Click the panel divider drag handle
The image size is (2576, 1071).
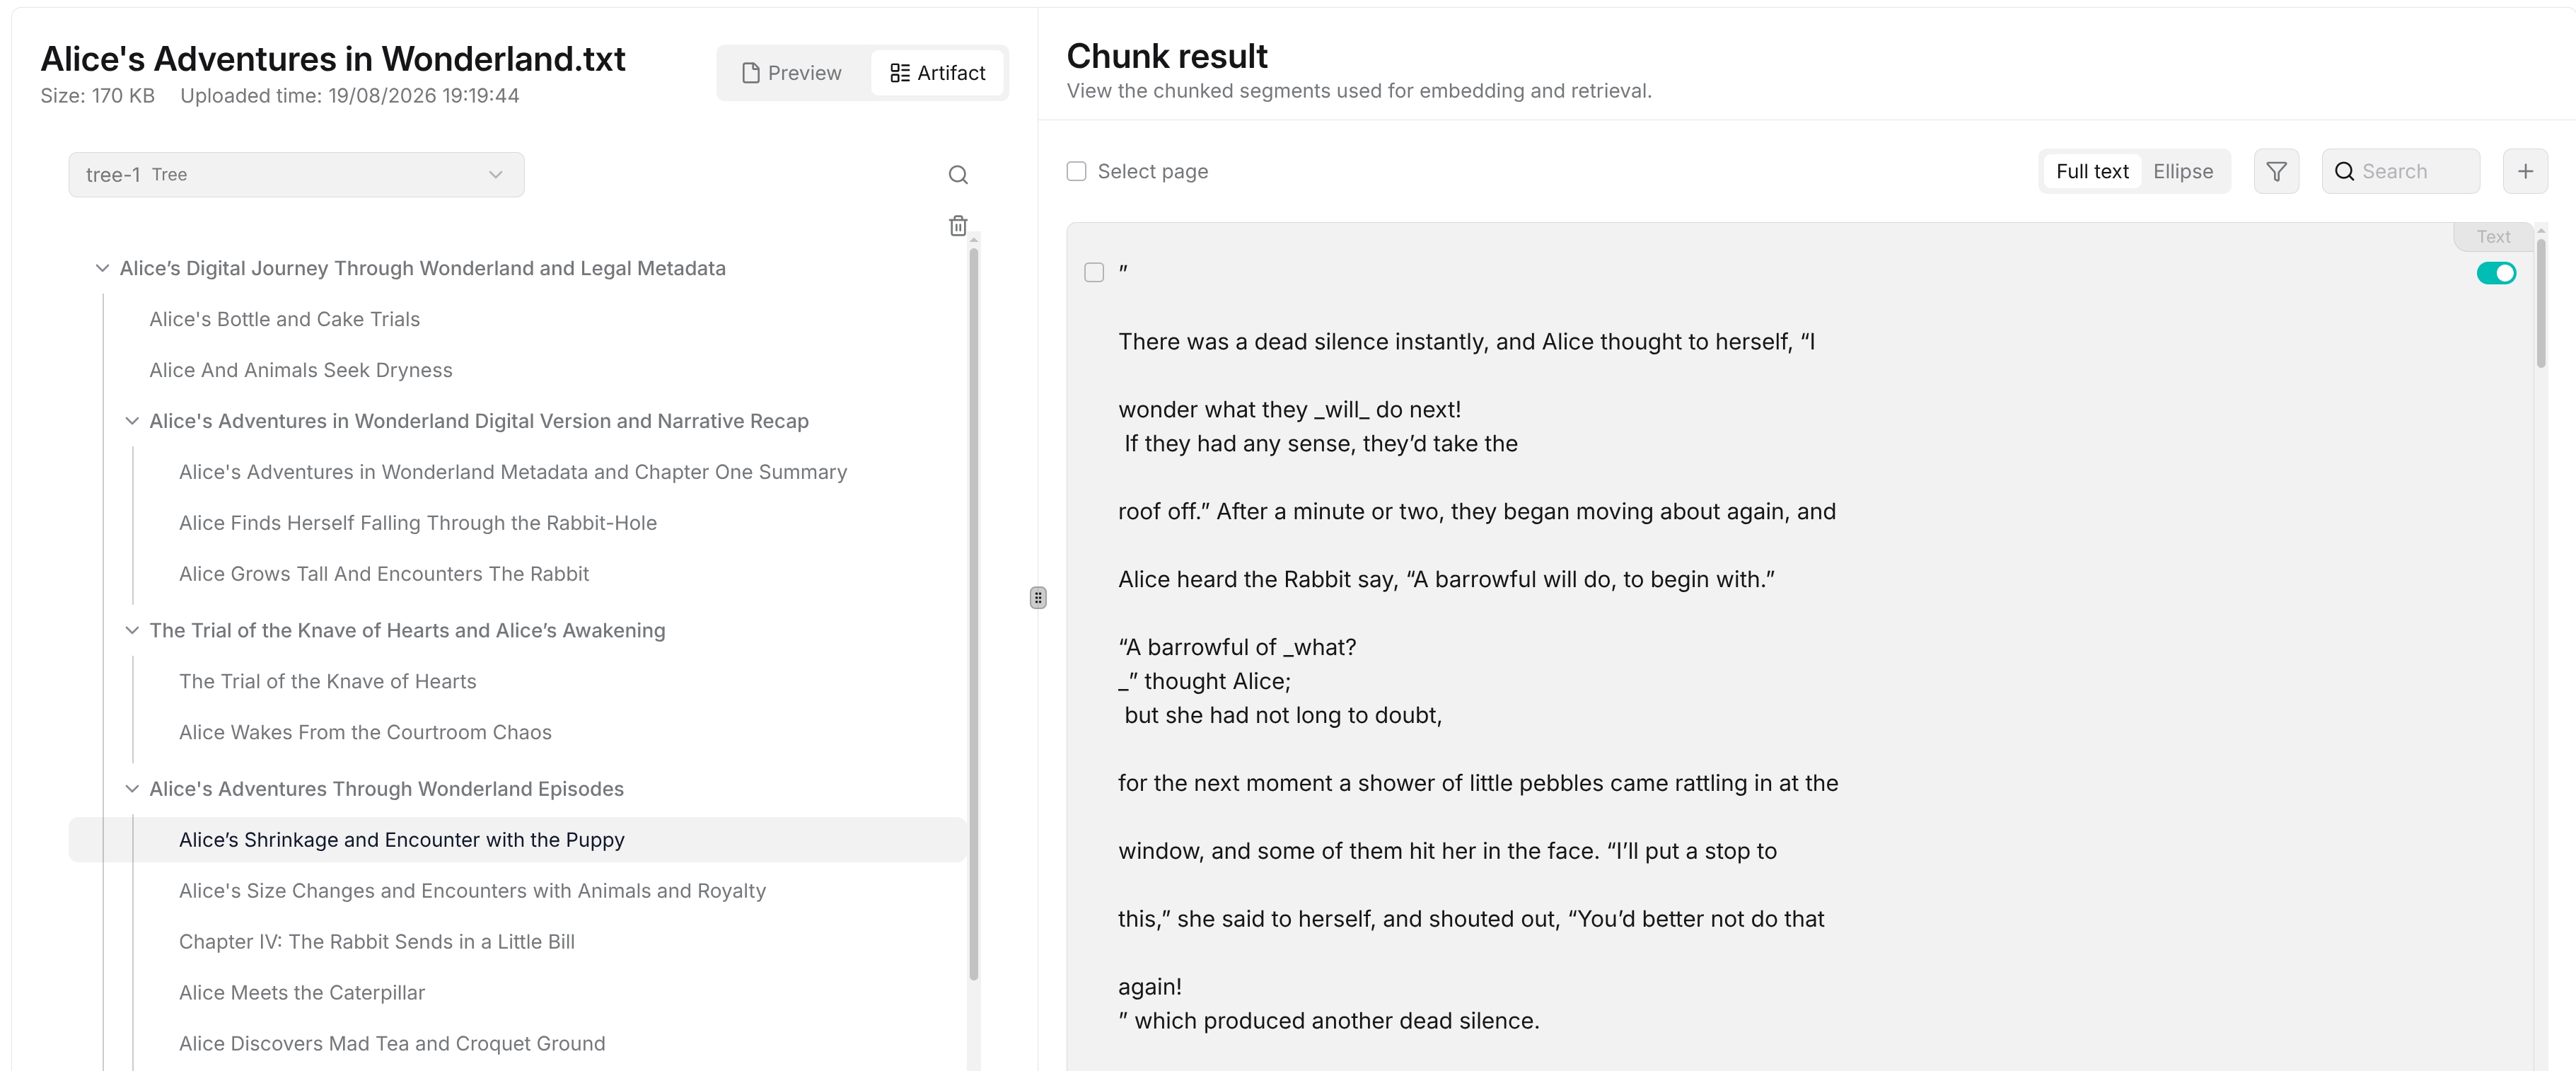1038,598
